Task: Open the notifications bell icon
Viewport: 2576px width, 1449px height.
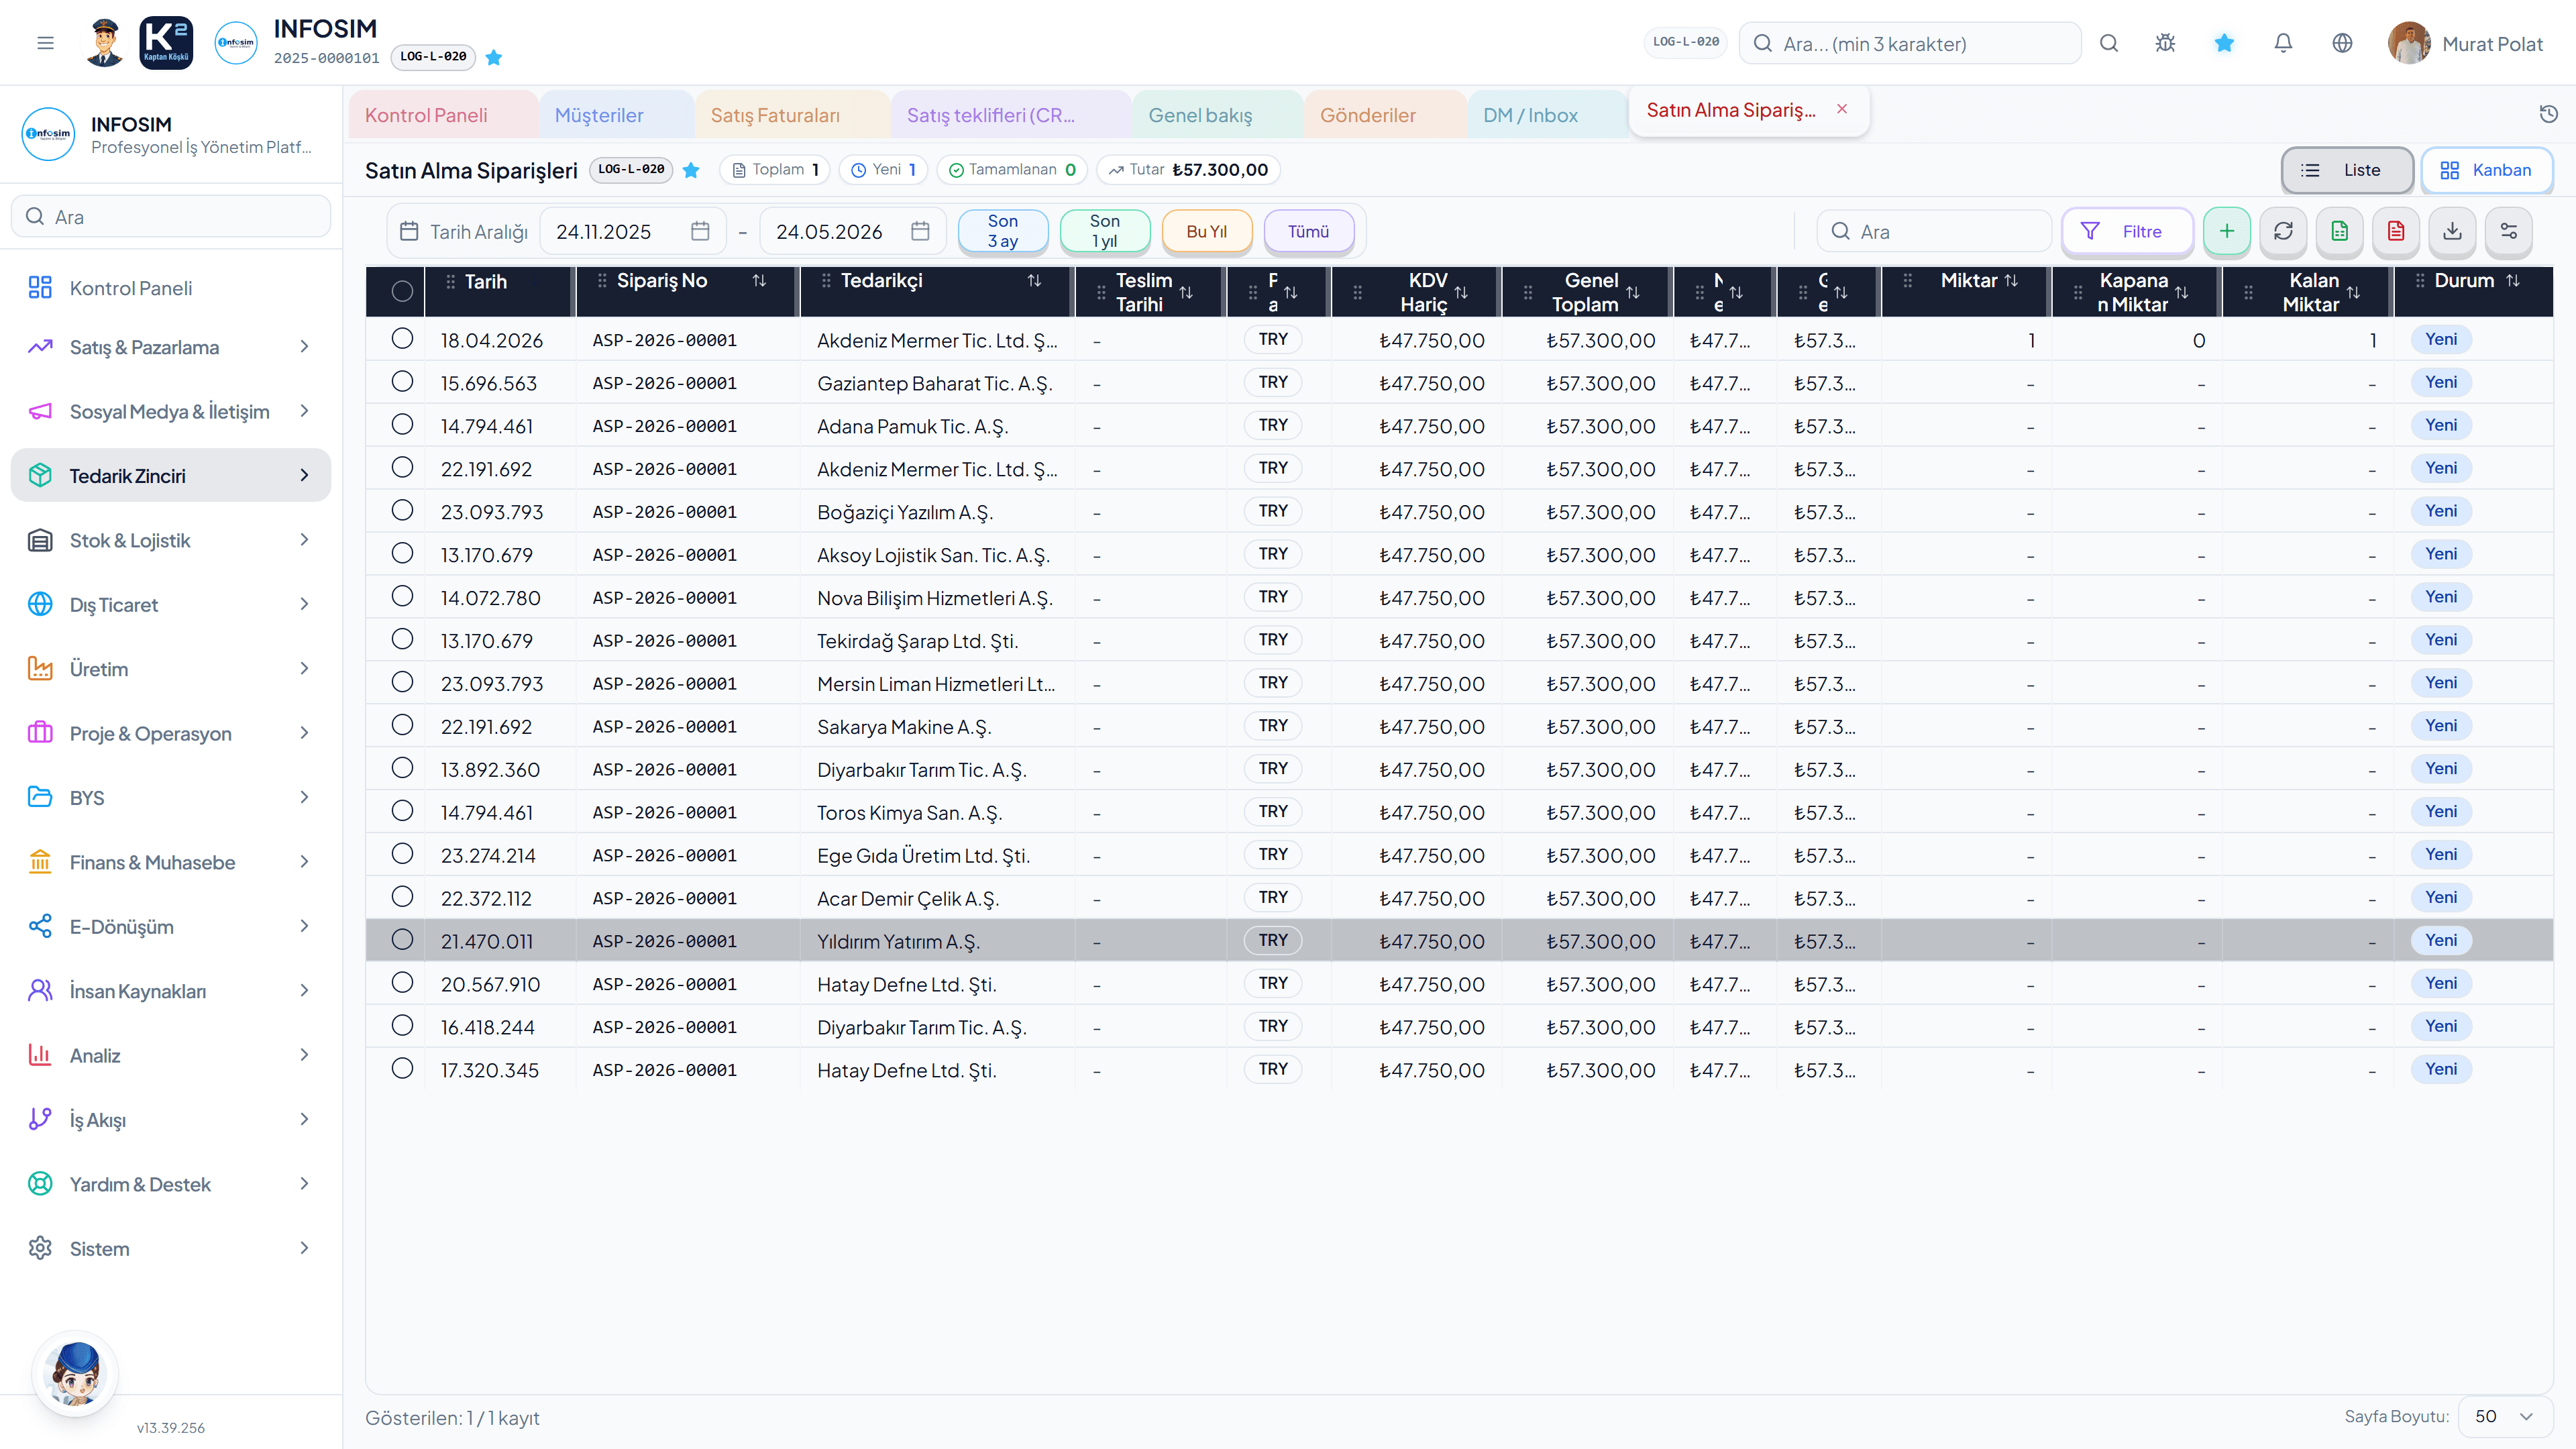Action: [2283, 43]
